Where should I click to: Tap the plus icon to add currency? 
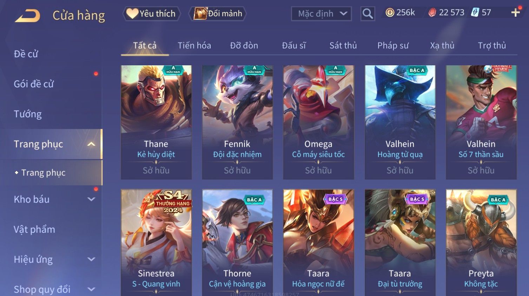click(515, 13)
